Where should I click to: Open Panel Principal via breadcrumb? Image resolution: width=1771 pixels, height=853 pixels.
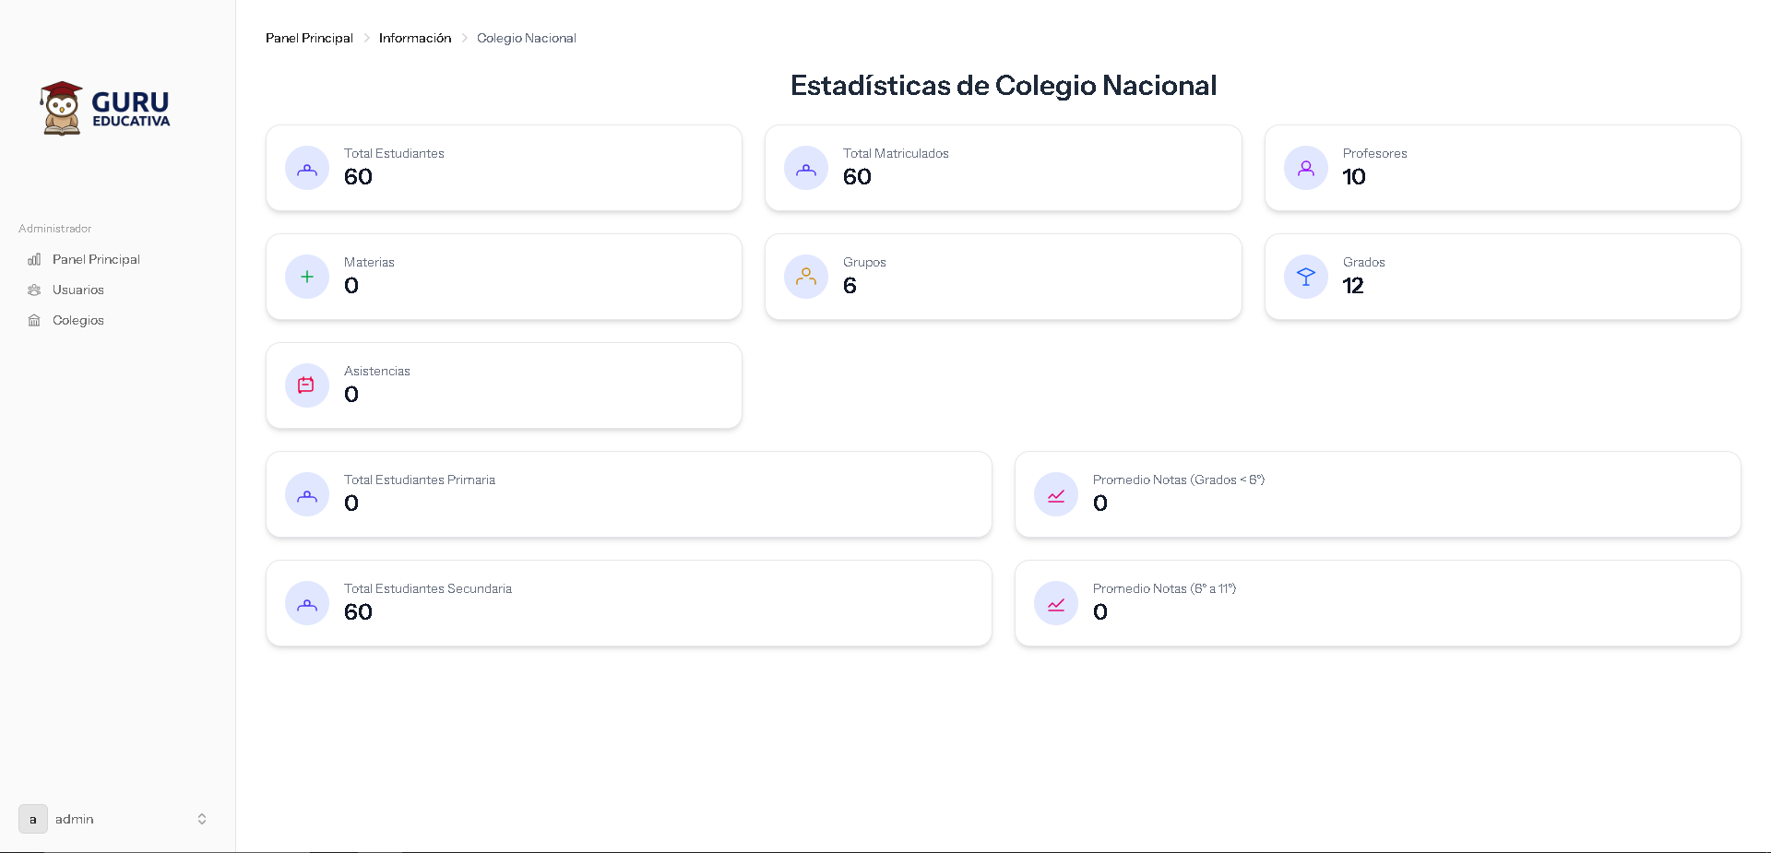309,38
